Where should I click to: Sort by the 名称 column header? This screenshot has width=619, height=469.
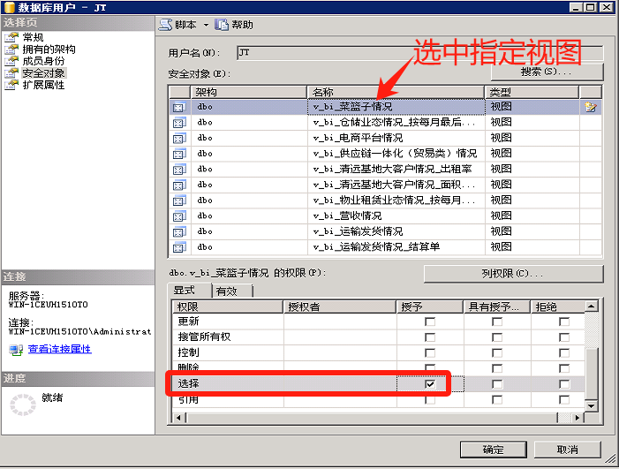[396, 93]
